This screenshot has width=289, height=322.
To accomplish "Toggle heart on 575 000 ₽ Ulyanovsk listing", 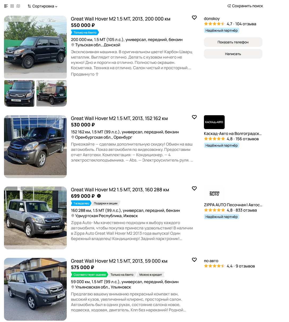I will pyautogui.click(x=194, y=260).
